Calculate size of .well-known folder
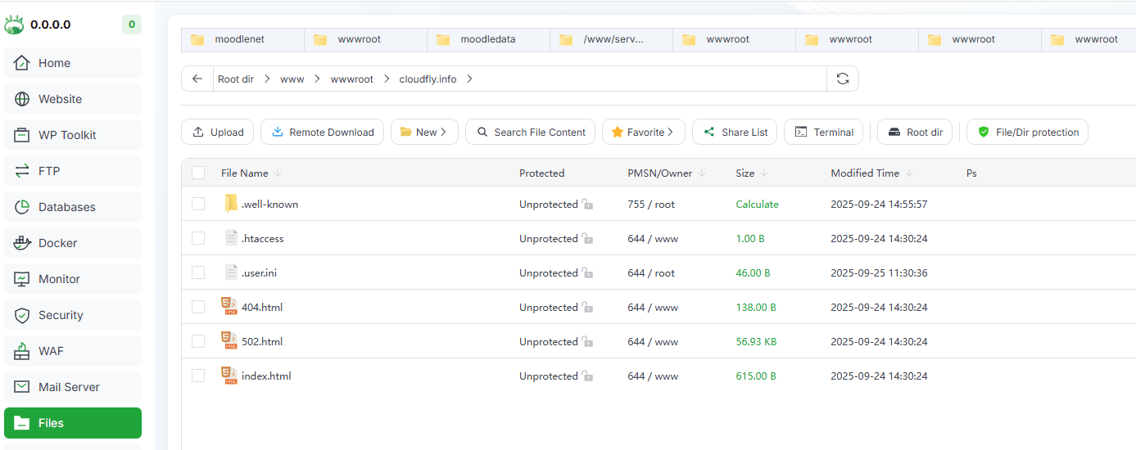Viewport: 1136px width, 450px height. pos(757,205)
